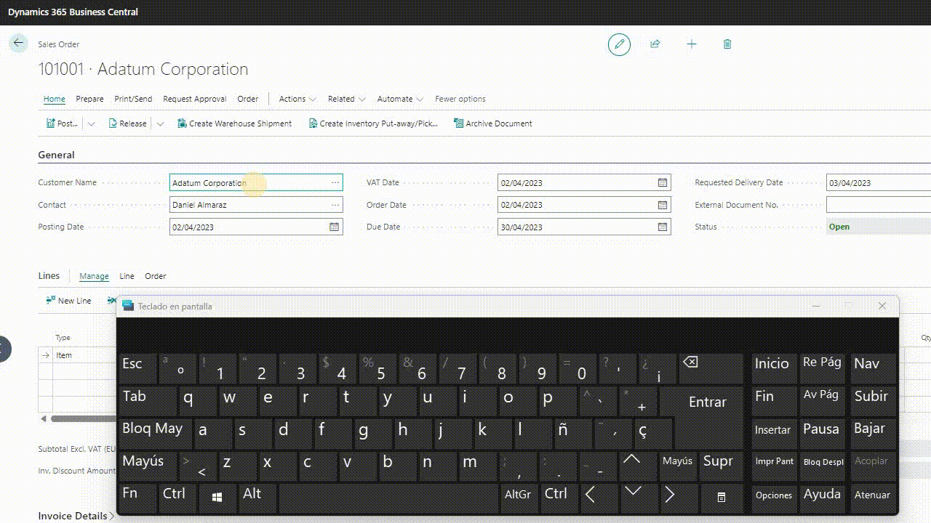Screen dimensions: 931x523
Task: Open the Request Approval menu
Action: pyautogui.click(x=195, y=99)
